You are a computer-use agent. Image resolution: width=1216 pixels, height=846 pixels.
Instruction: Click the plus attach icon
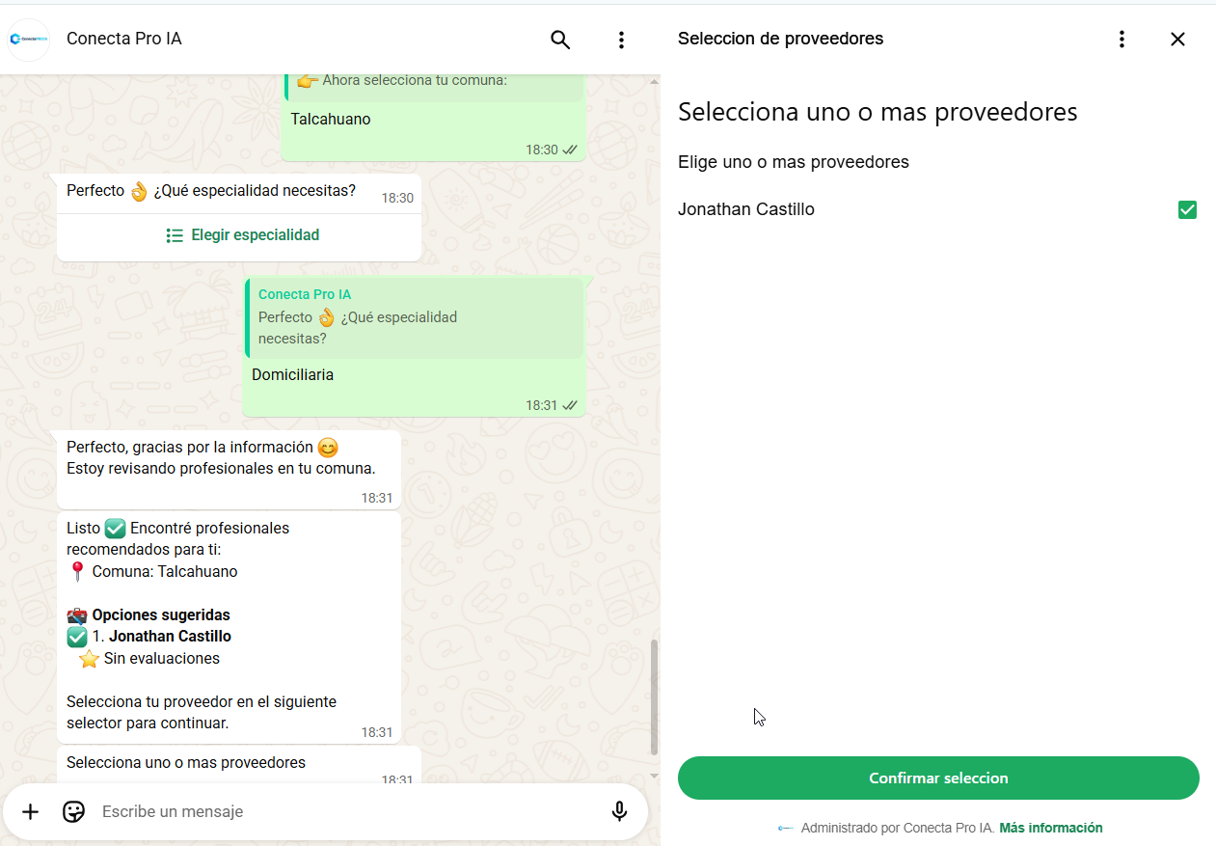pyautogui.click(x=31, y=811)
